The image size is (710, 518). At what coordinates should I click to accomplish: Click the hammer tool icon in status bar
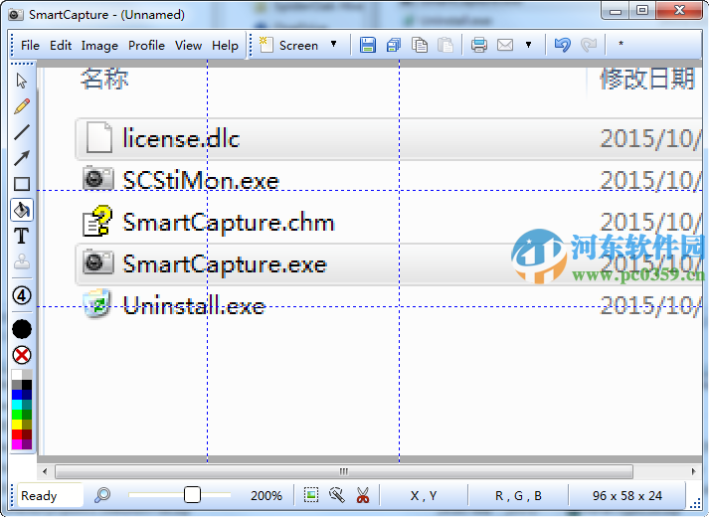(337, 495)
